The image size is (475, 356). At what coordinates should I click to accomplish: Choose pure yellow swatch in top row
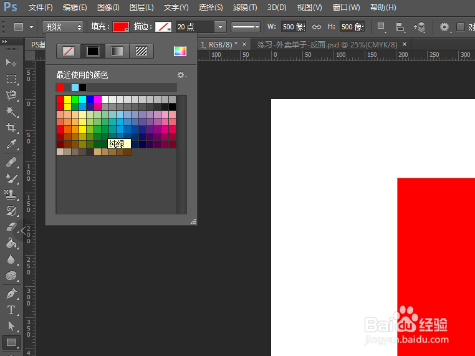(67, 99)
